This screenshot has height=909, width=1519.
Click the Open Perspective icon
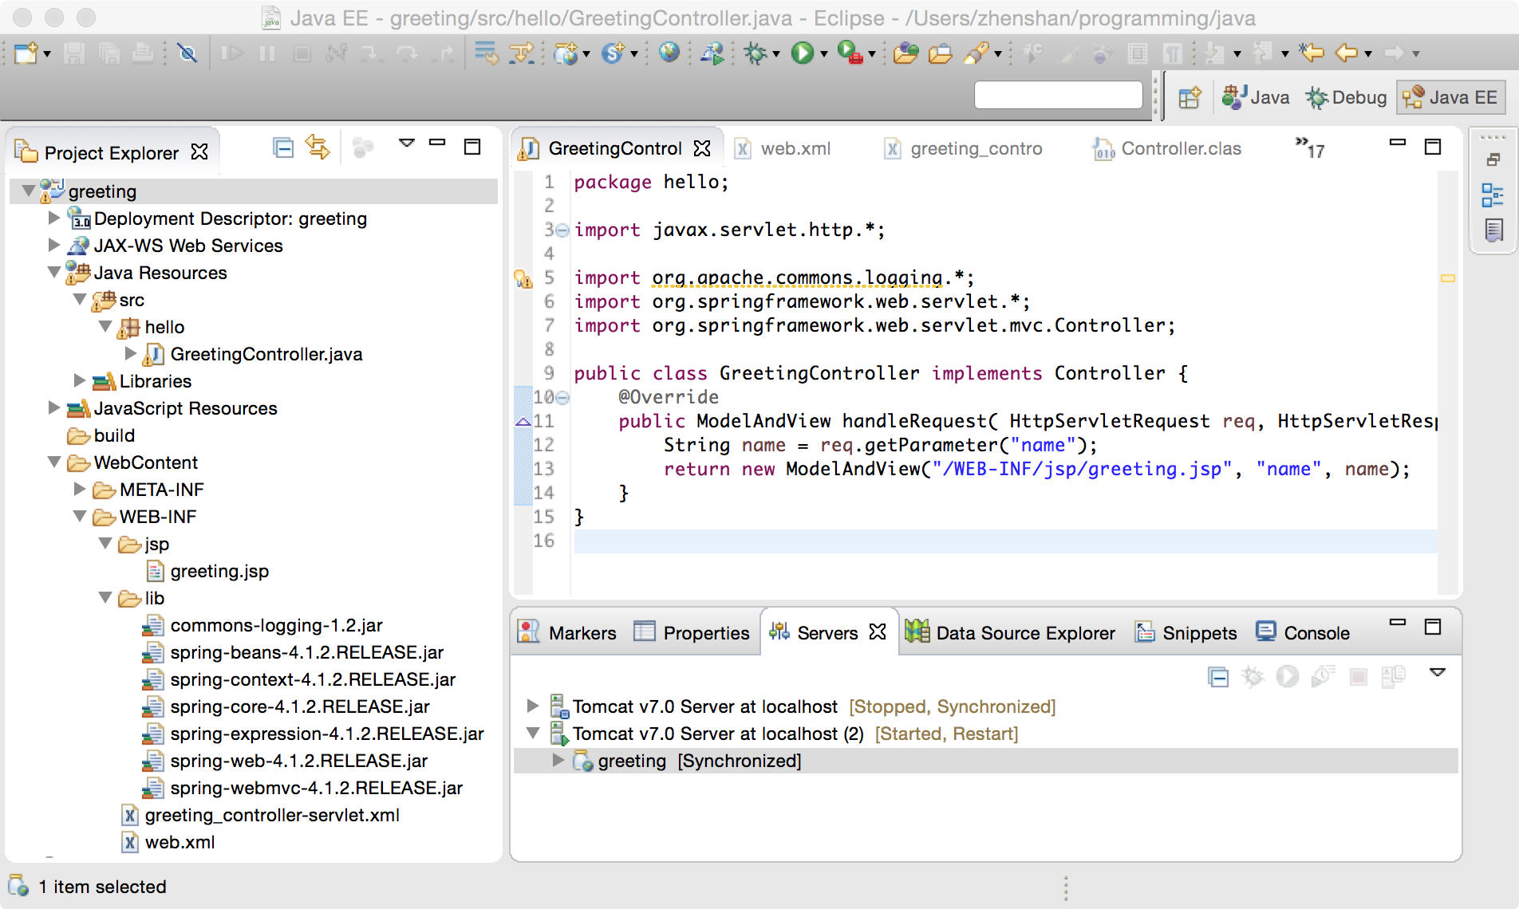coord(1190,97)
